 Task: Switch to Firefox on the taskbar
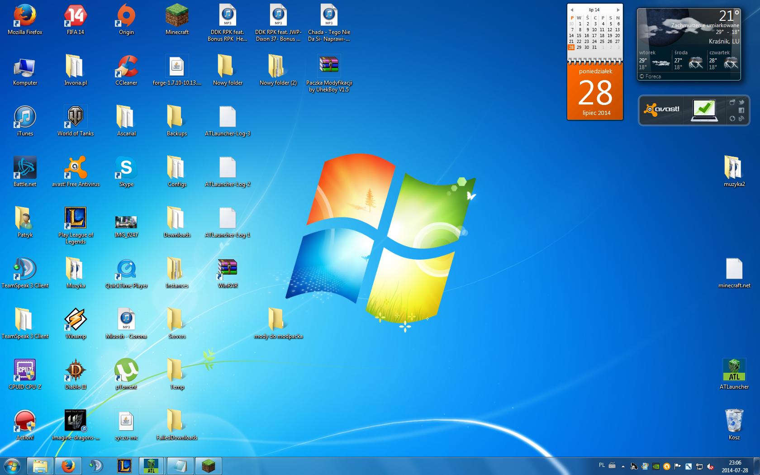[x=68, y=466]
